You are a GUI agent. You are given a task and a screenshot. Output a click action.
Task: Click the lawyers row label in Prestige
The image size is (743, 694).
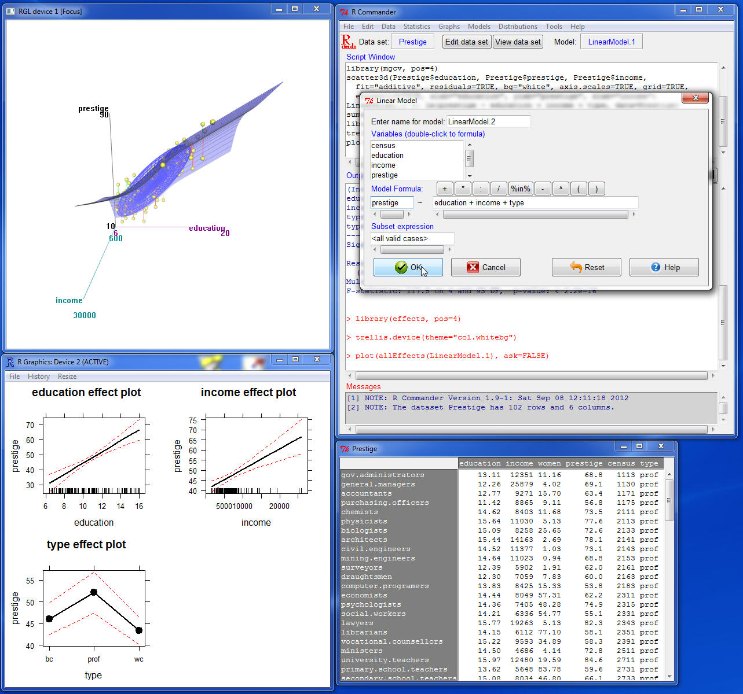357,623
